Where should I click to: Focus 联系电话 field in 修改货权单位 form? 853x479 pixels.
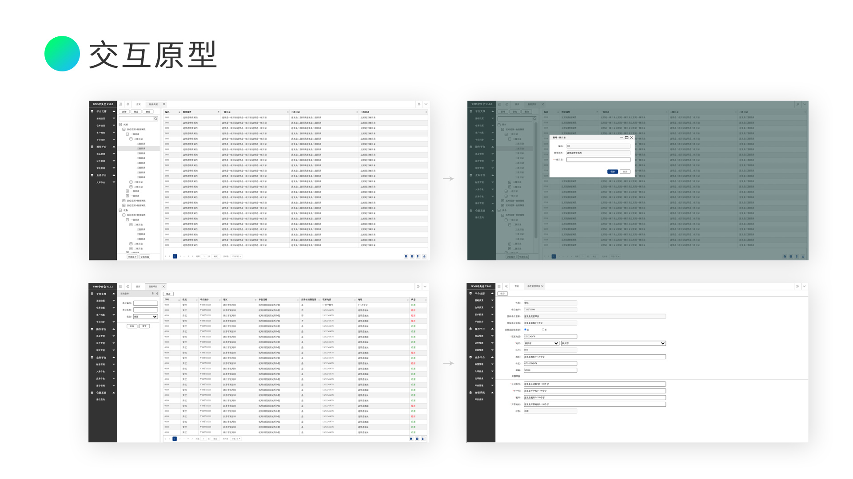tap(550, 337)
